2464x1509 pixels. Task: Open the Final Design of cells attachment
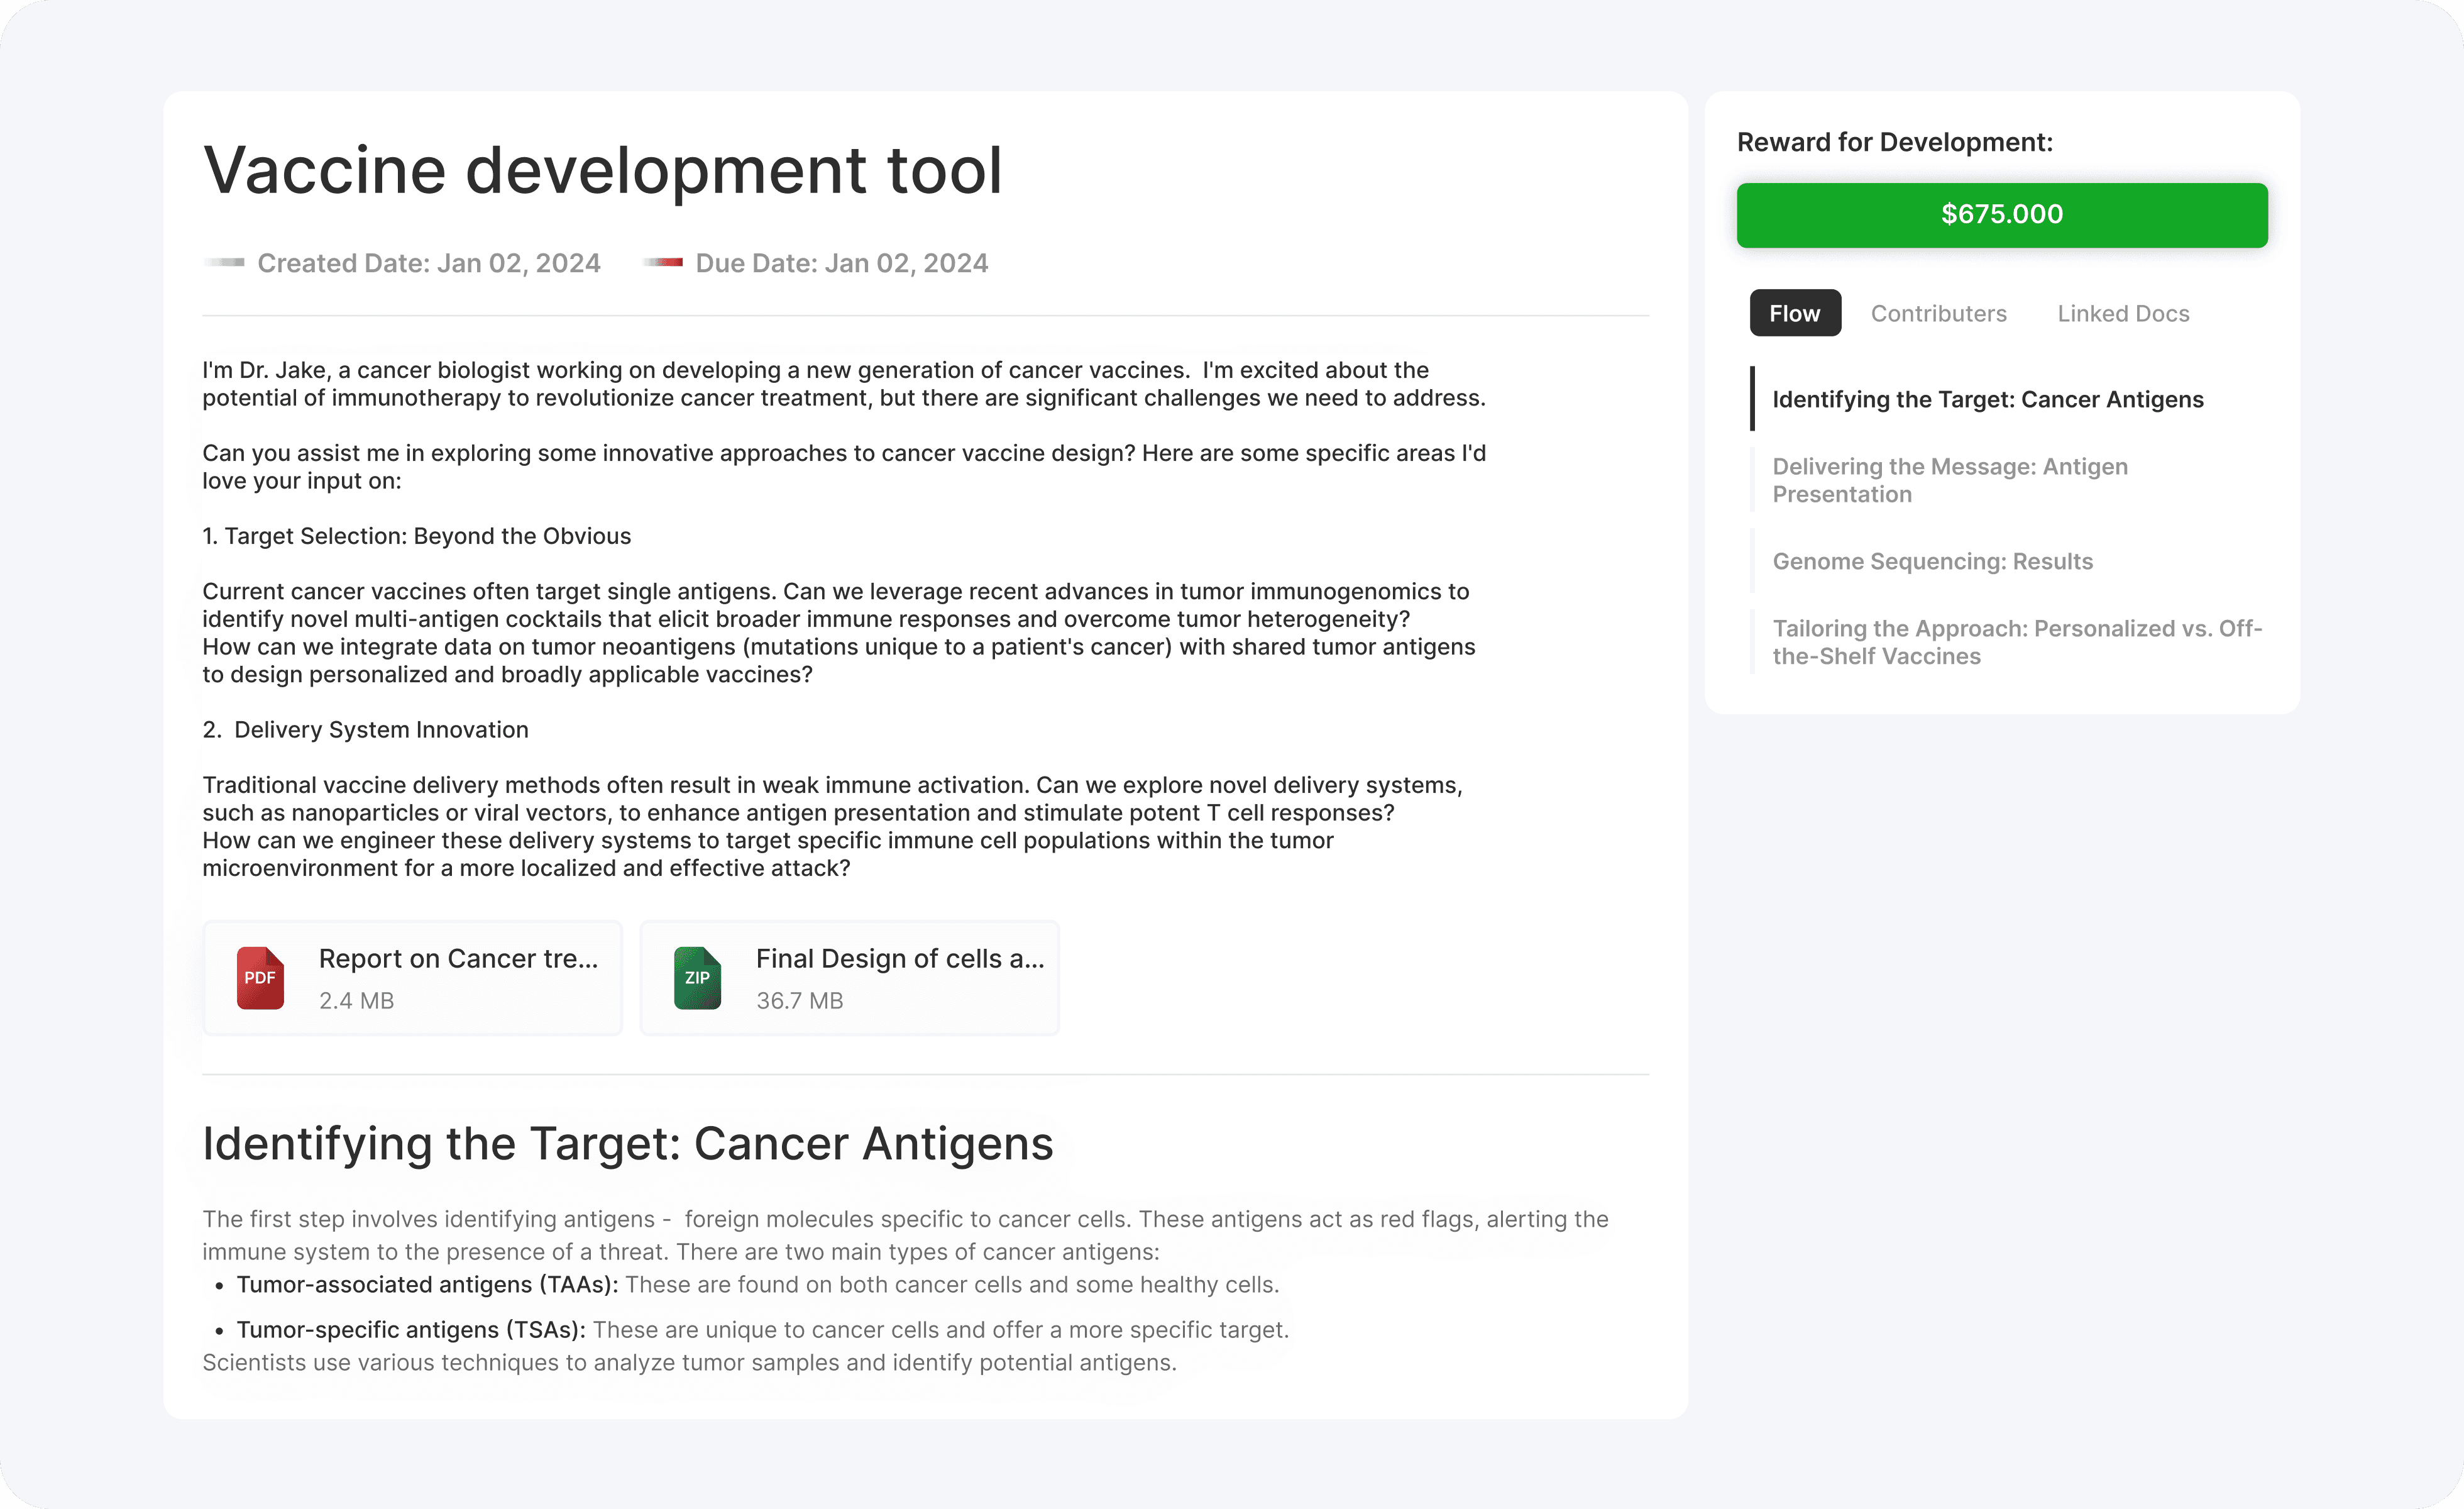[x=899, y=959]
